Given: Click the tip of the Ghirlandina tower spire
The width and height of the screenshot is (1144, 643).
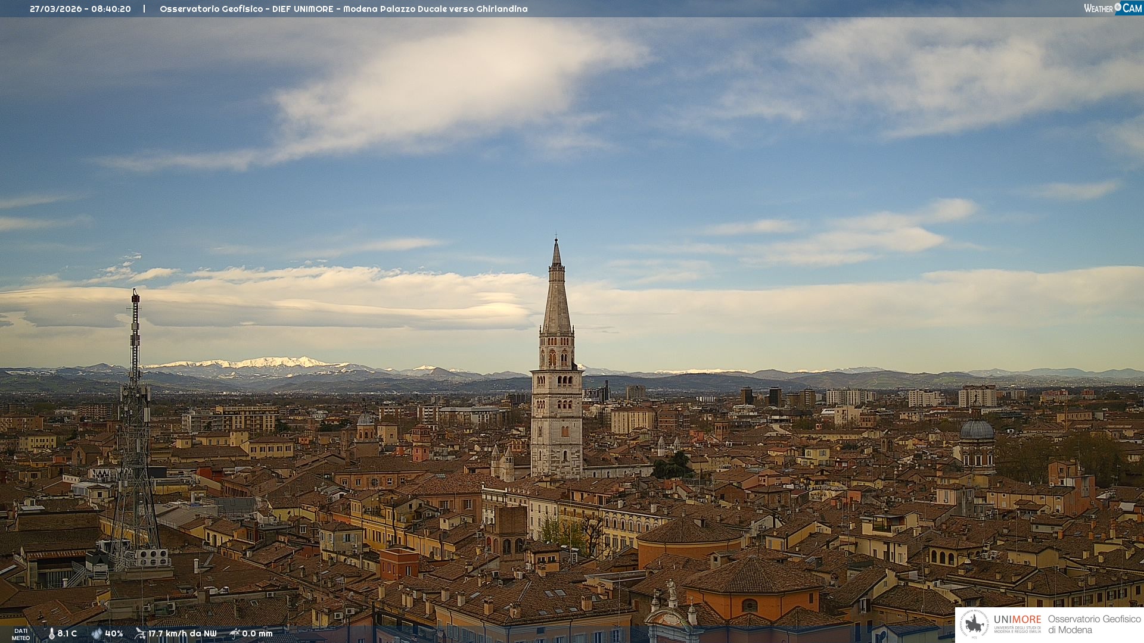Looking at the screenshot, I should [557, 241].
